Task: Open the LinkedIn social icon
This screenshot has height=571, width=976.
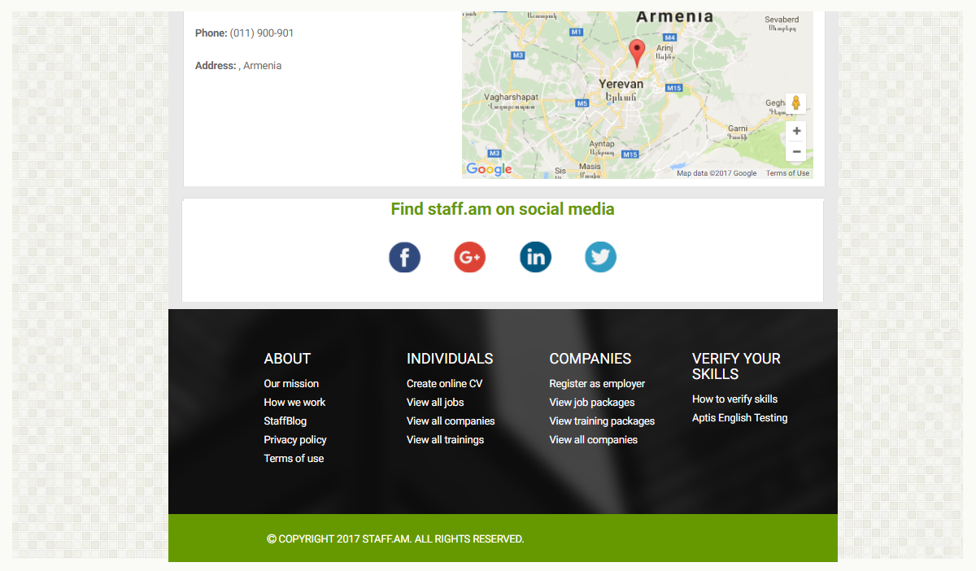Action: (x=536, y=257)
